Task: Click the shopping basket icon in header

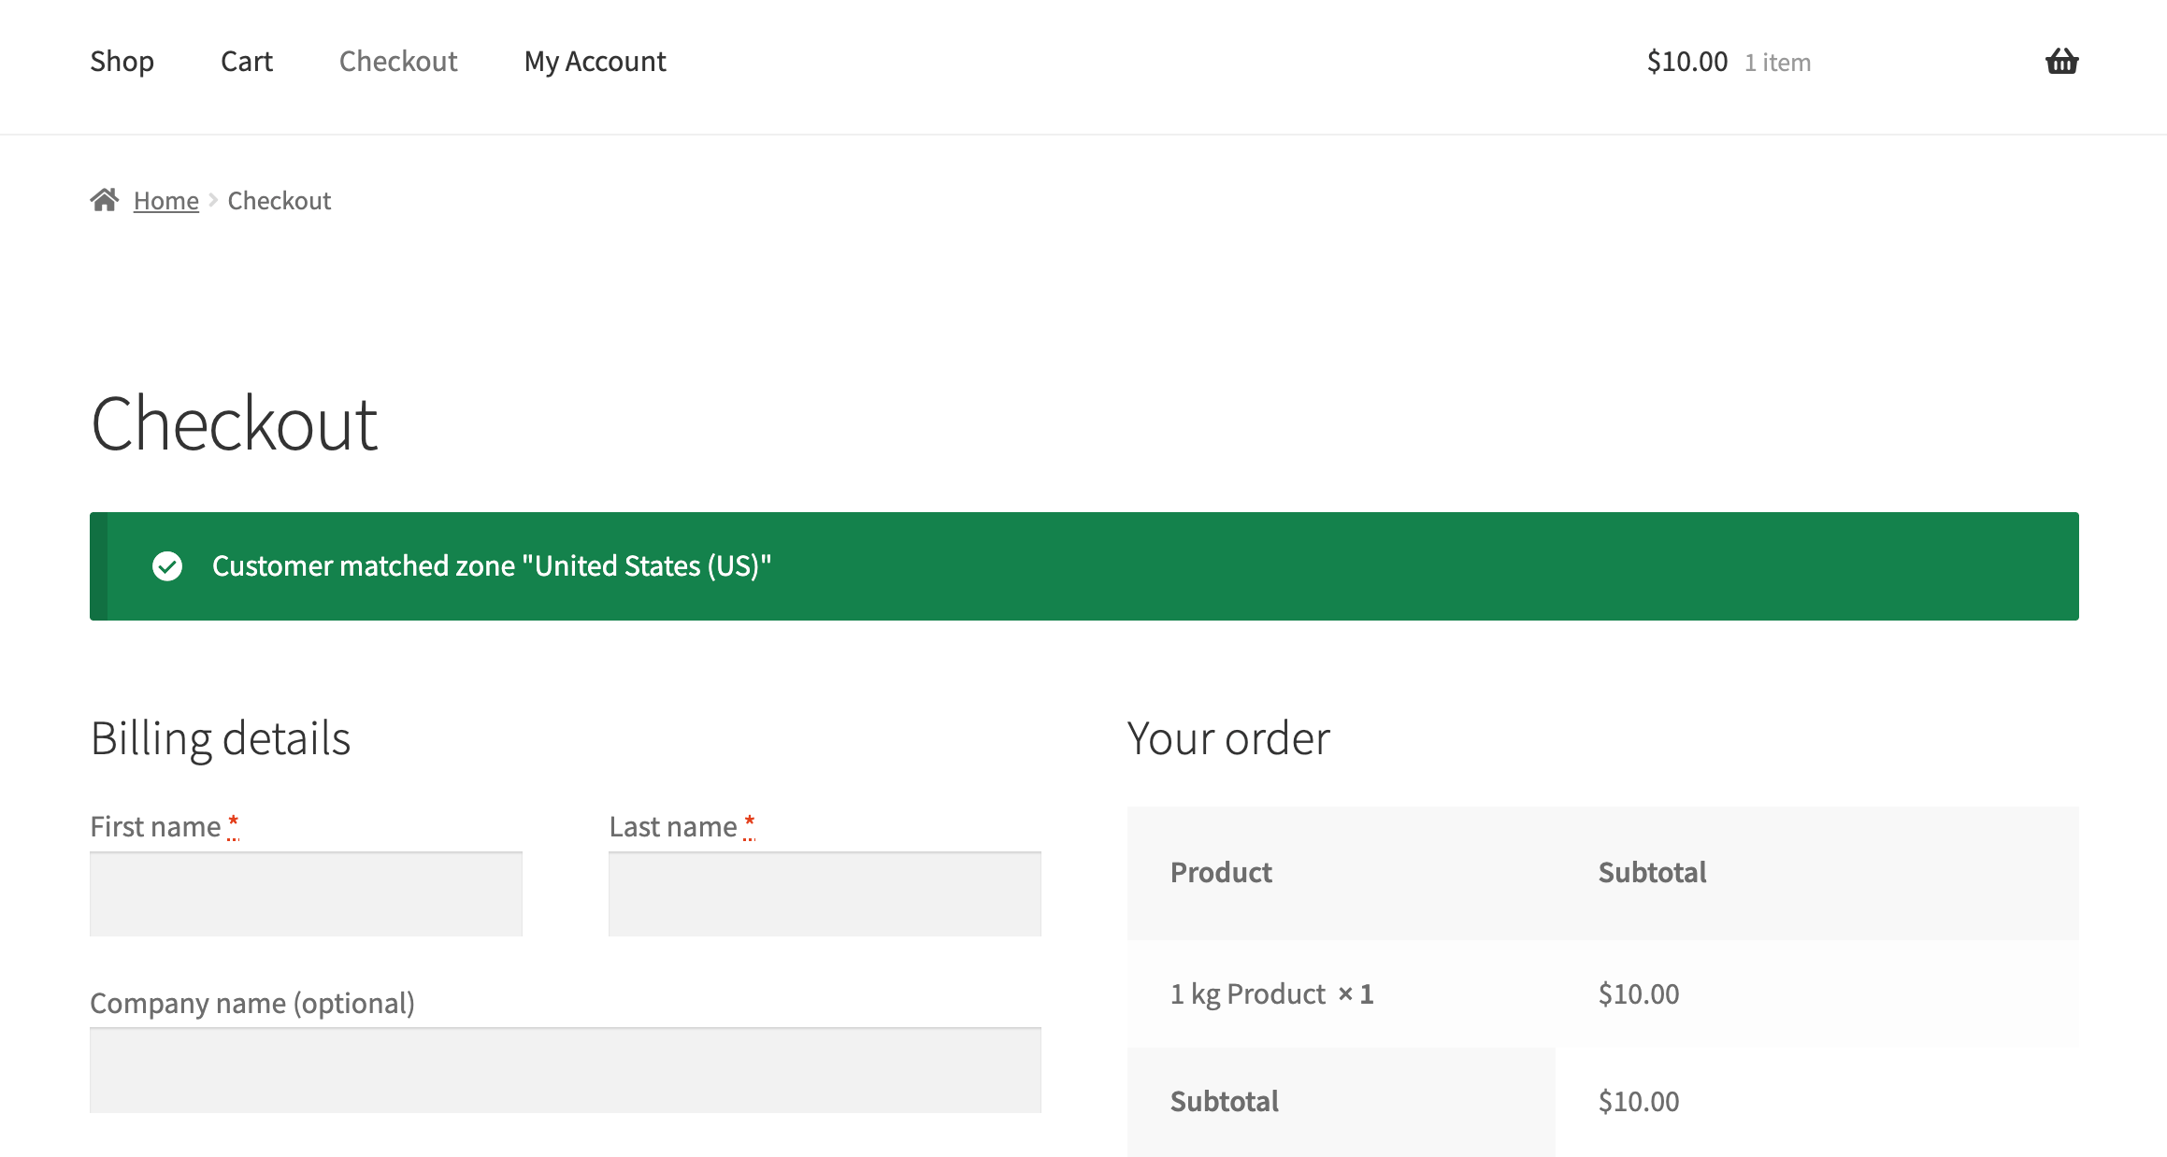Action: 2060,61
